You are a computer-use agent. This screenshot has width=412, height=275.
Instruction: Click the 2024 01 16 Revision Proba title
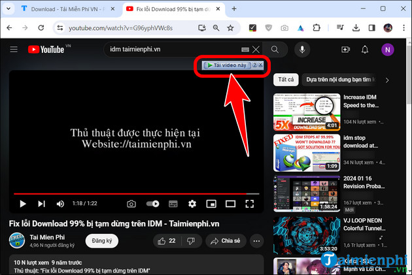point(364,182)
